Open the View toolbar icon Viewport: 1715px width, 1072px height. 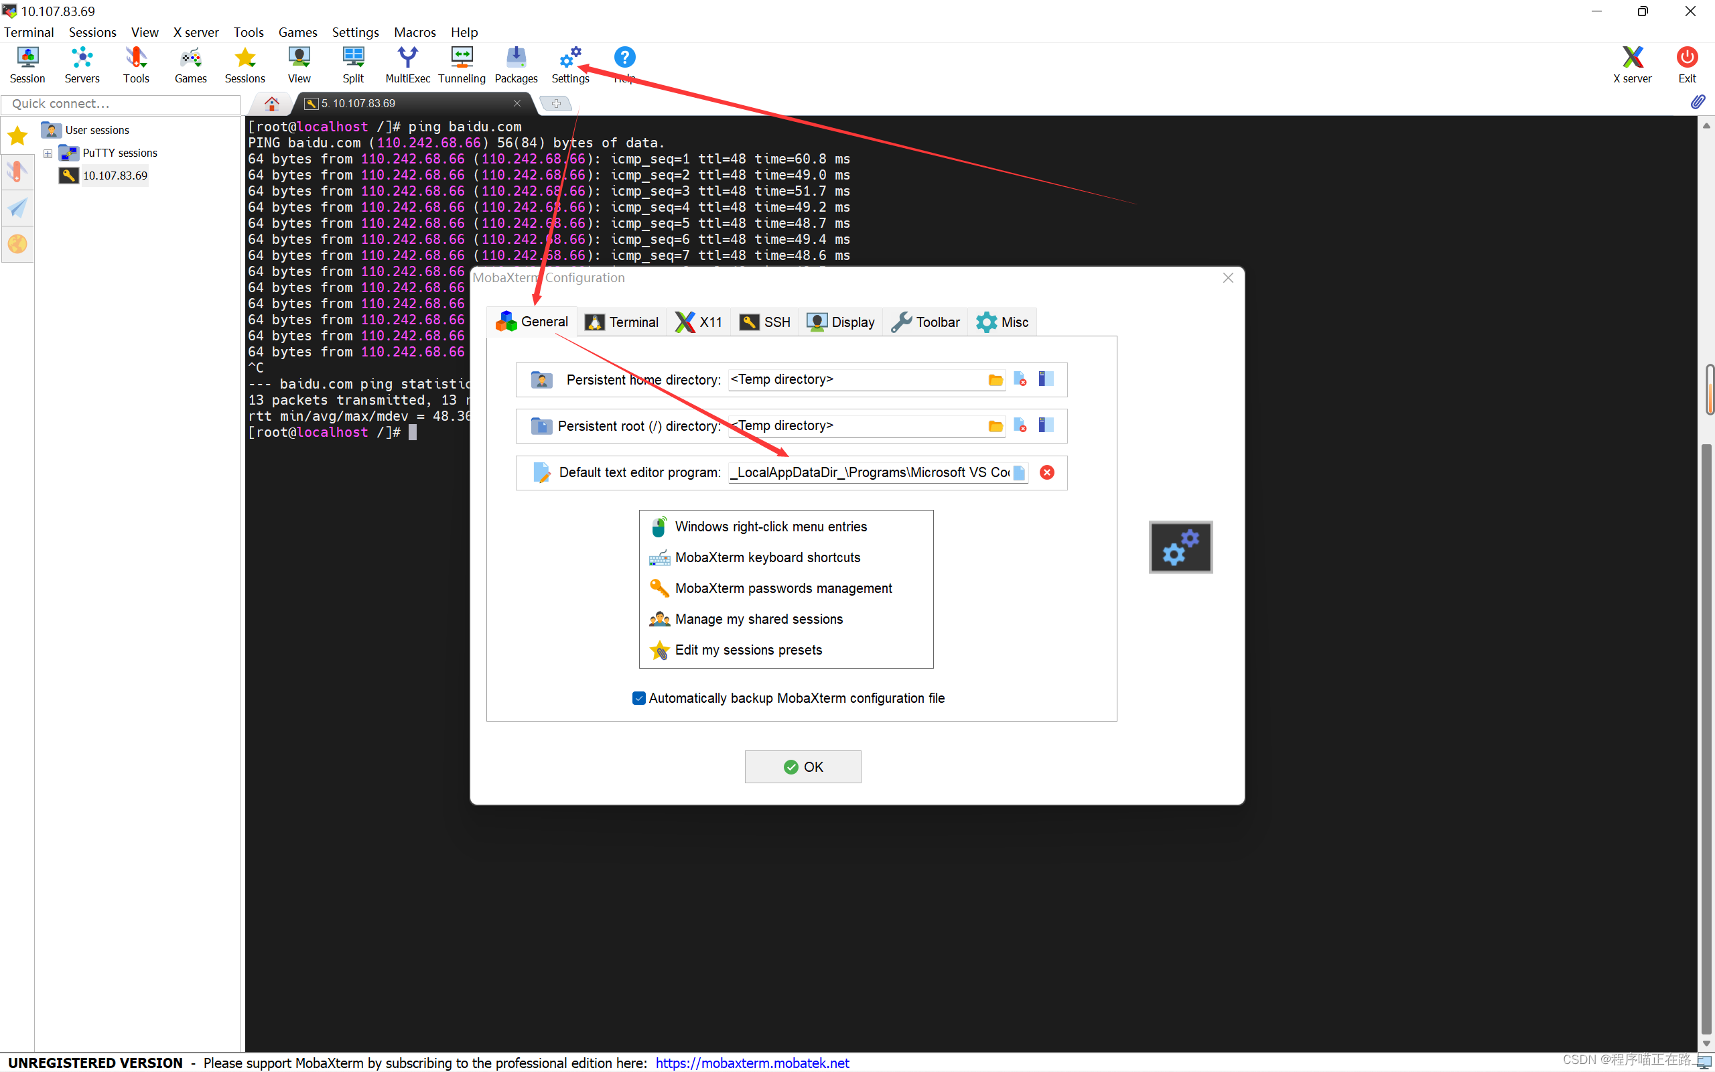coord(299,64)
